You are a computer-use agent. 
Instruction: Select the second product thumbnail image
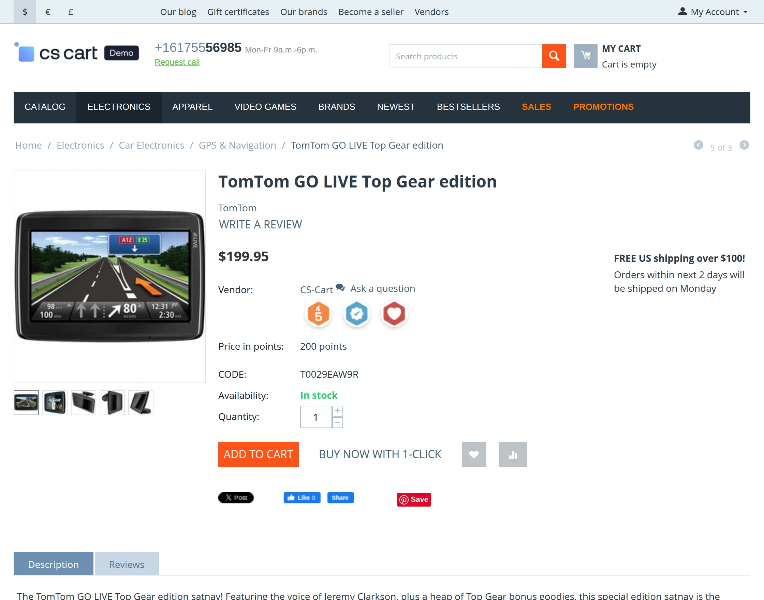point(55,403)
